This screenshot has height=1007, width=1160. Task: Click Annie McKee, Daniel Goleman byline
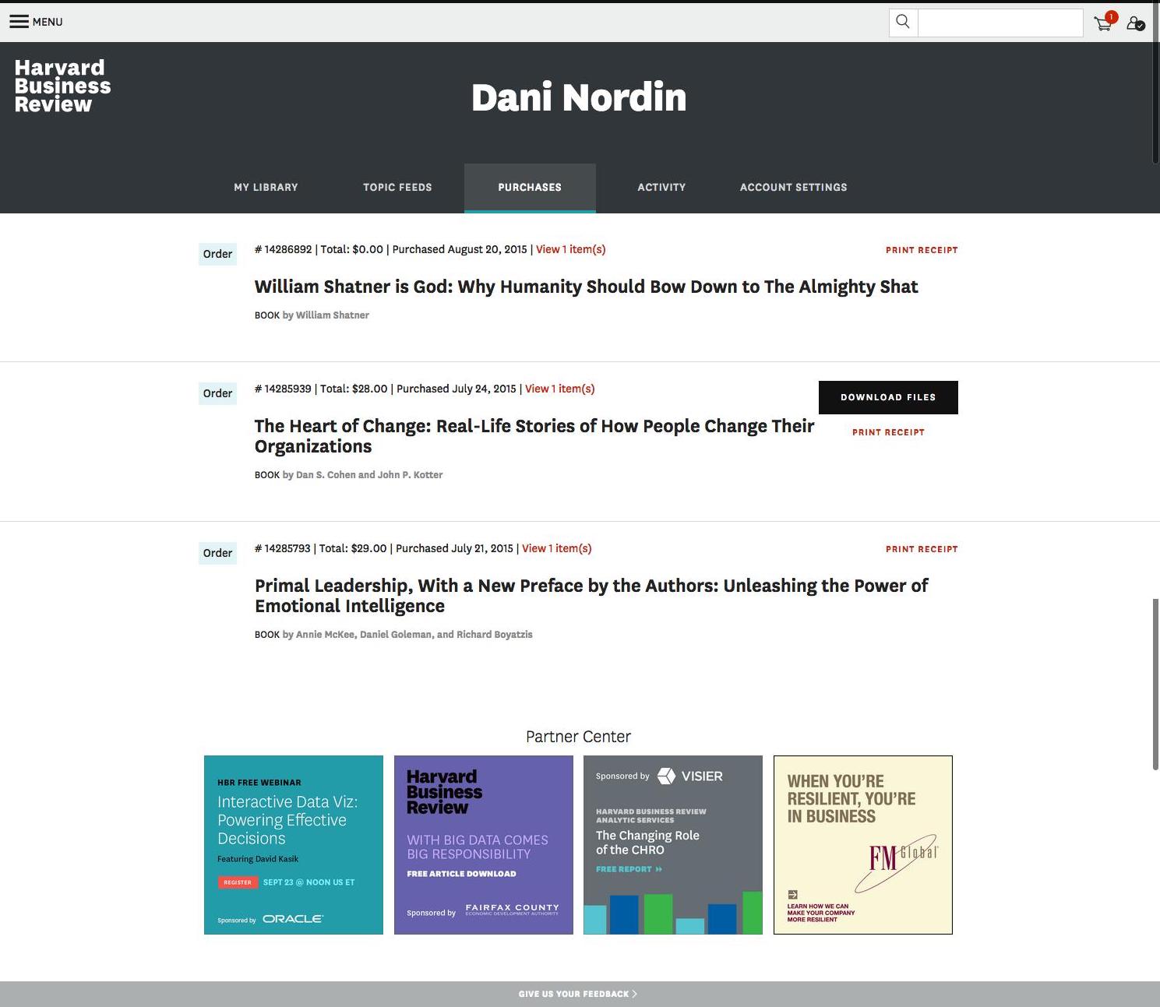pyautogui.click(x=414, y=635)
